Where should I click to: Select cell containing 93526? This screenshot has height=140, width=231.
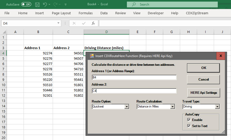38,74
